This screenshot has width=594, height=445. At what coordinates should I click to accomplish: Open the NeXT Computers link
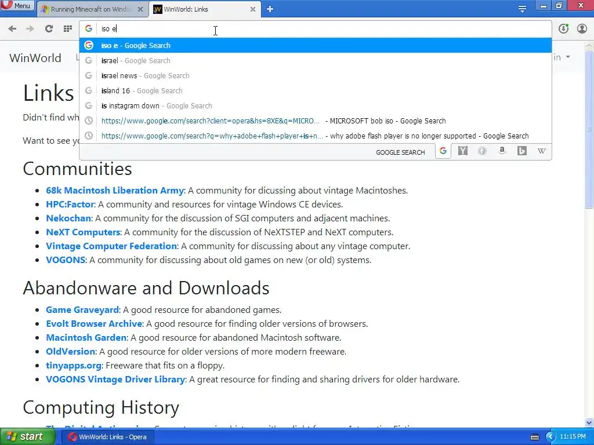pos(84,232)
